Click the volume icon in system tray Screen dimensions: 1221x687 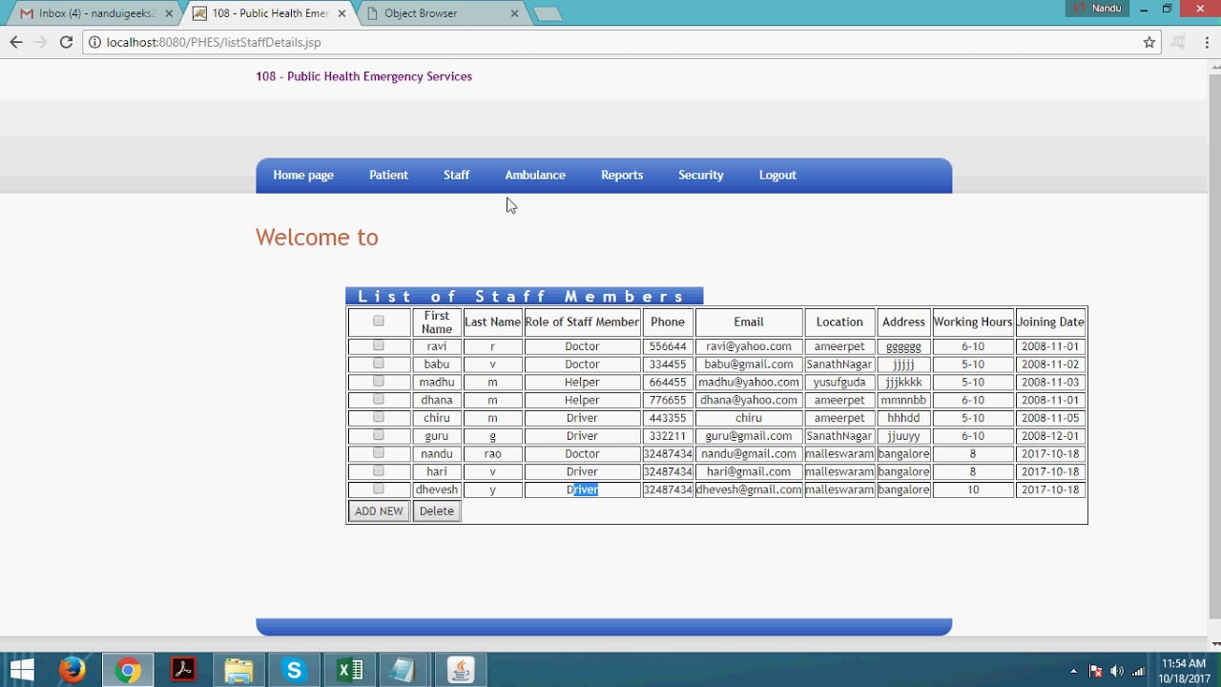point(1116,671)
